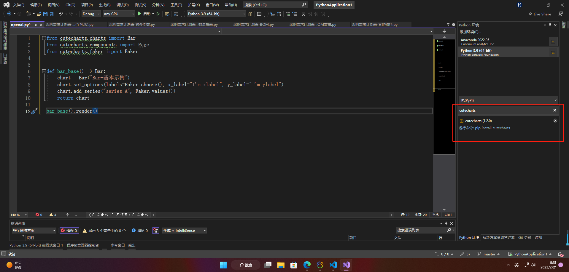
Task: Click the bookmark toggle icon in toolbar
Action: pos(303,14)
